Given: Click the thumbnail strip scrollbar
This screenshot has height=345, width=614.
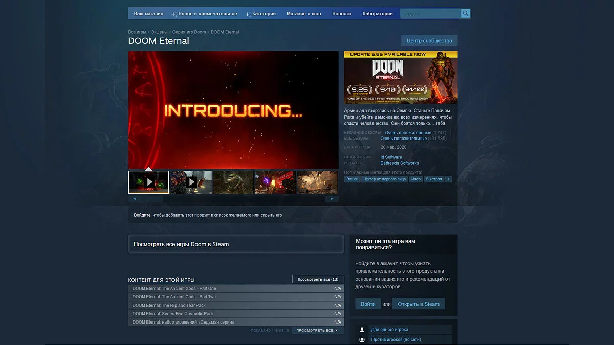Looking at the screenshot, I should (233, 199).
